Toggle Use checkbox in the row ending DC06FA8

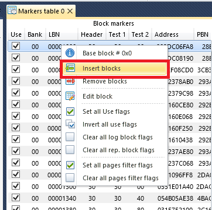click(x=16, y=46)
